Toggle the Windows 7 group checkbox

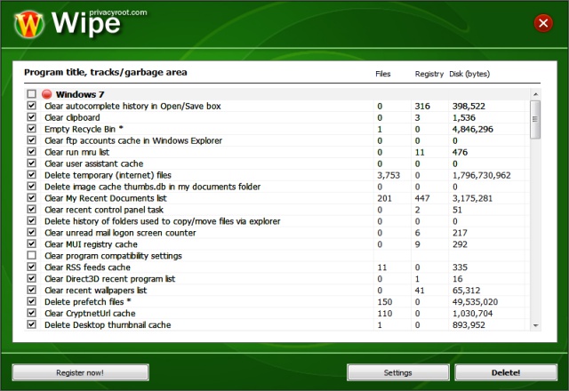32,94
